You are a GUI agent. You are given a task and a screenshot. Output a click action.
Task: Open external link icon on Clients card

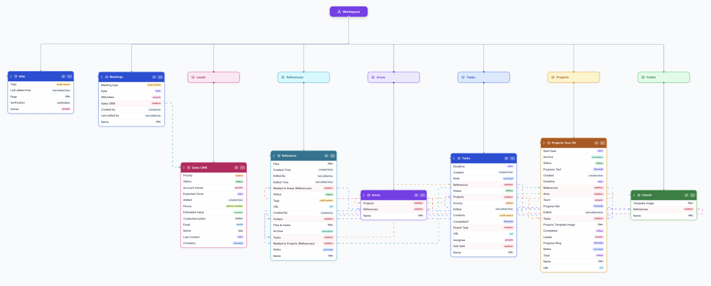pyautogui.click(x=687, y=195)
